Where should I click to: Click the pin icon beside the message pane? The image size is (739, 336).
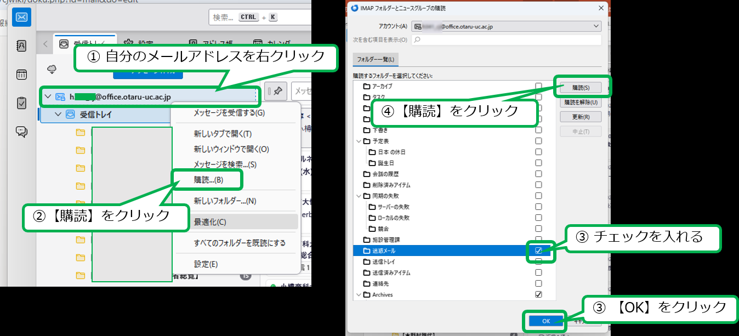click(x=277, y=92)
